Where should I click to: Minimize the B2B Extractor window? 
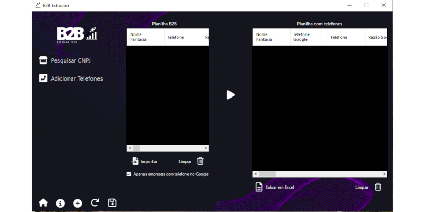pos(350,5)
